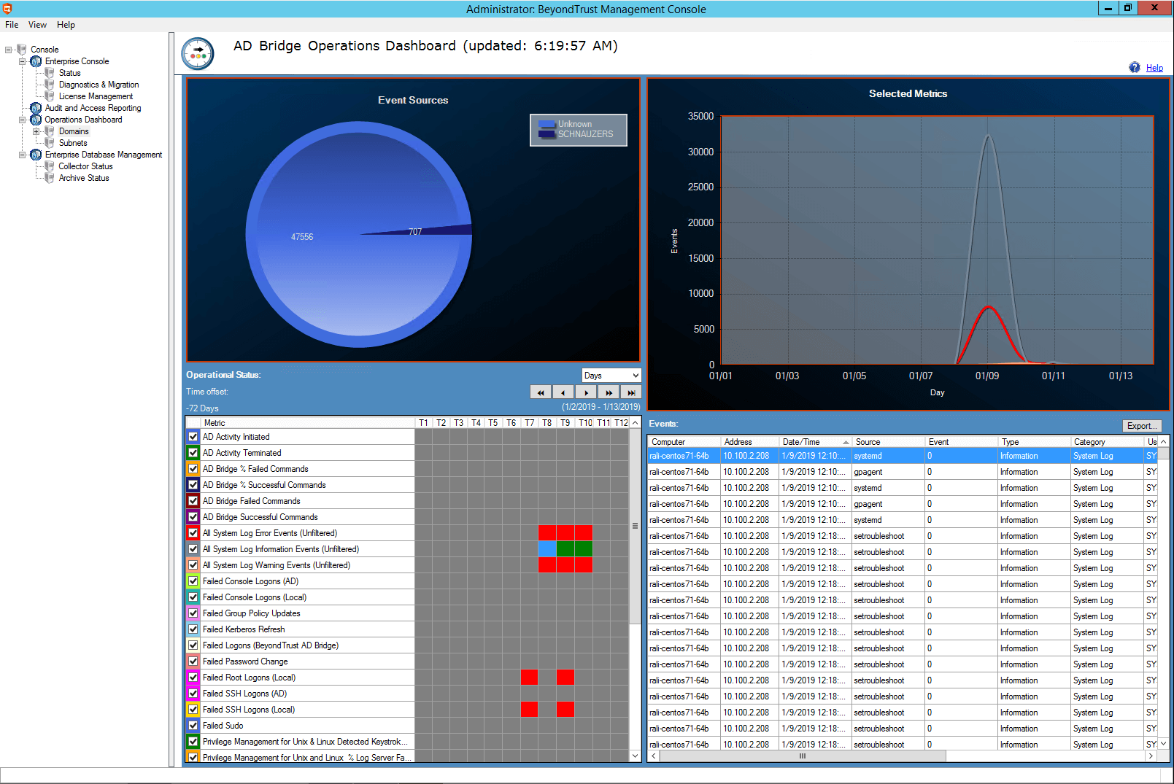This screenshot has width=1174, height=784.
Task: Click the Collector Status server icon
Action: [50, 166]
